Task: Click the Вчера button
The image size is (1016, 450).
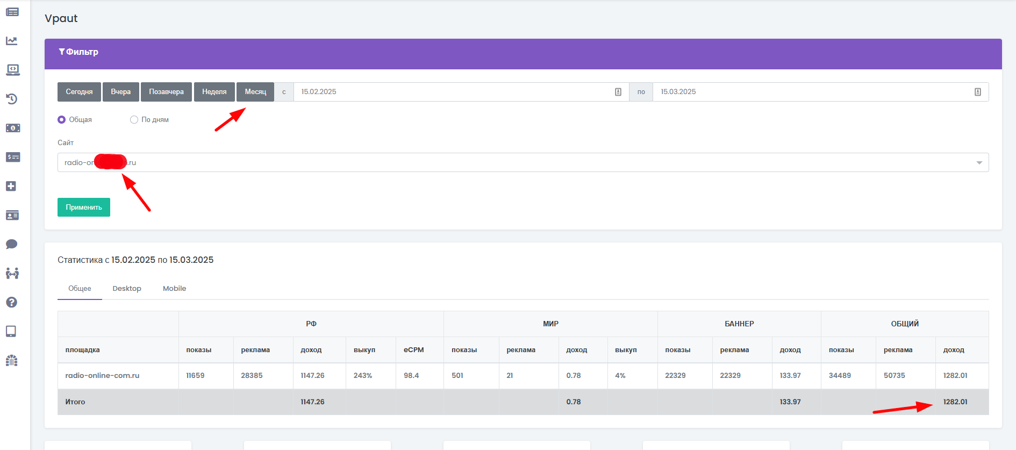Action: pos(121,92)
